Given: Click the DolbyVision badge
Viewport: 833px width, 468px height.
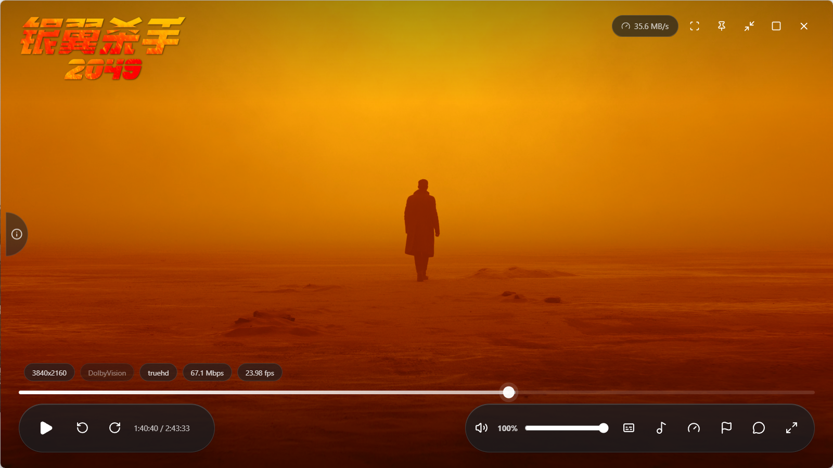Looking at the screenshot, I should 107,373.
